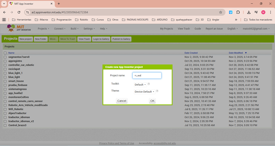Toggle the select-all checkbox beside Name header
Viewport: 275px width, 146px height.
(x=5, y=53)
